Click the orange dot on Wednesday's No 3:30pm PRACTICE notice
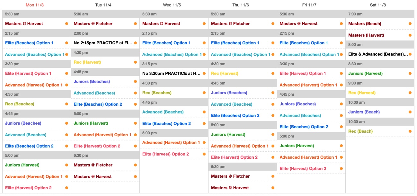The height and width of the screenshot is (196, 417). point(204,74)
